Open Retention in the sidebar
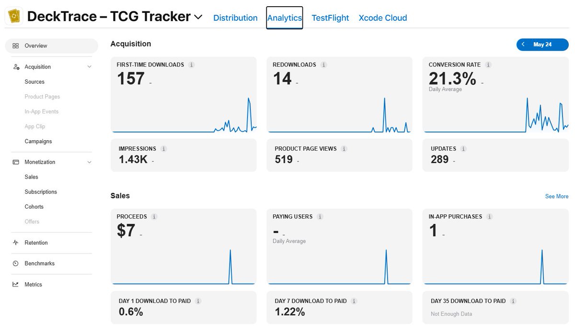Image resolution: width=575 pixels, height=334 pixels. (36, 243)
